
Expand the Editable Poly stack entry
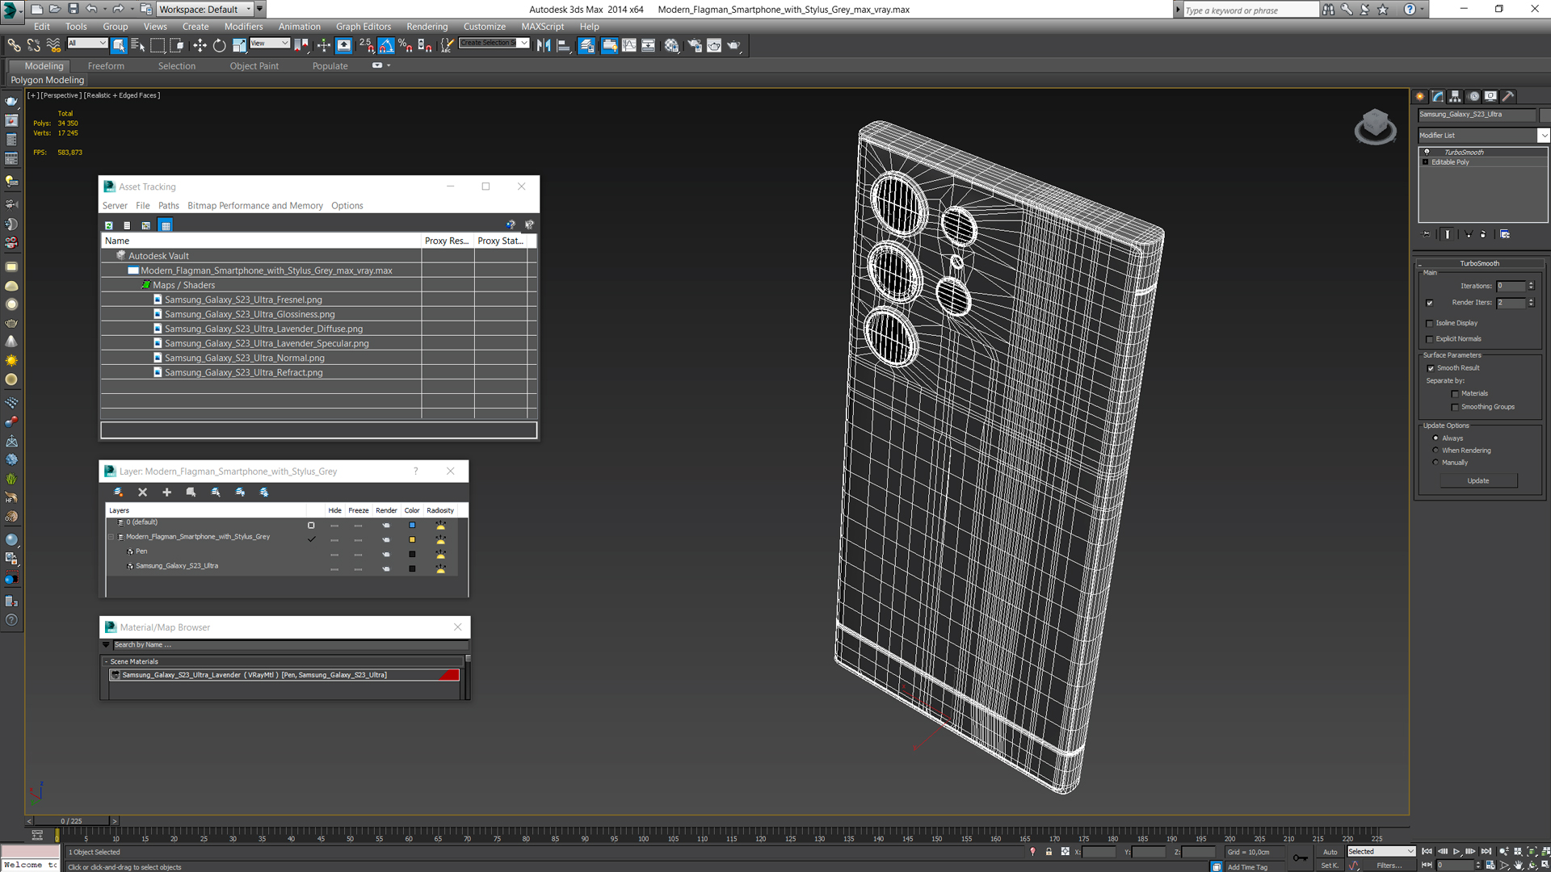pos(1426,162)
